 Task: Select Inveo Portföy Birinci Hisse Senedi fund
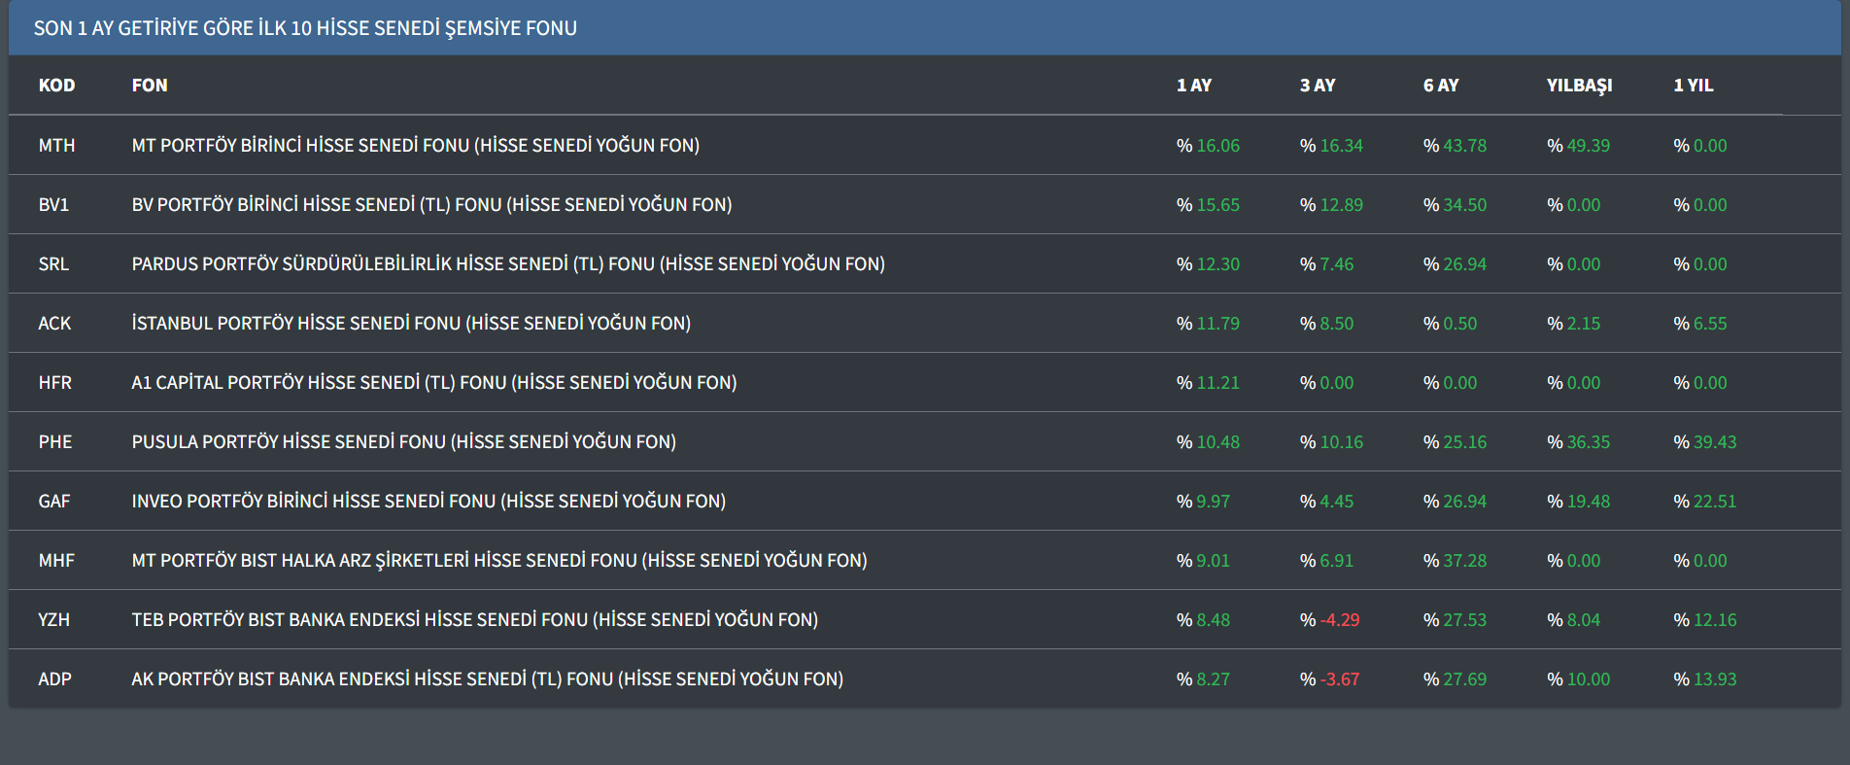[428, 502]
